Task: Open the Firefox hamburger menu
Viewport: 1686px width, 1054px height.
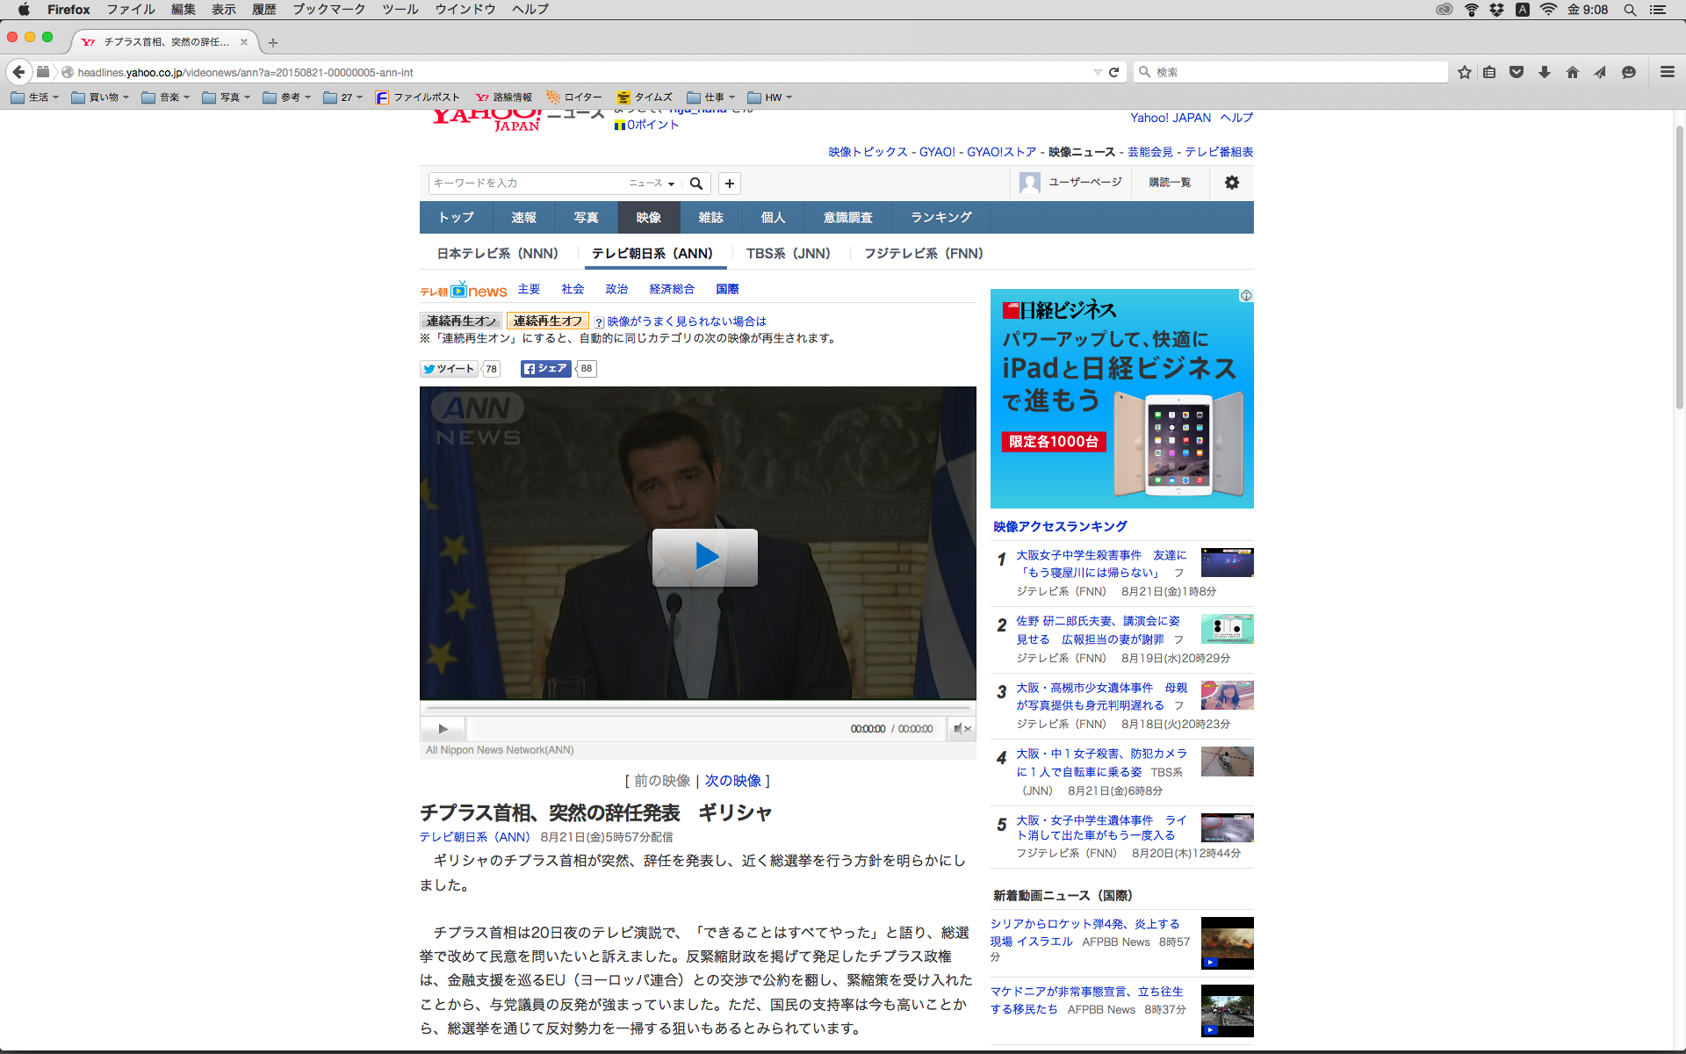Action: point(1667,72)
